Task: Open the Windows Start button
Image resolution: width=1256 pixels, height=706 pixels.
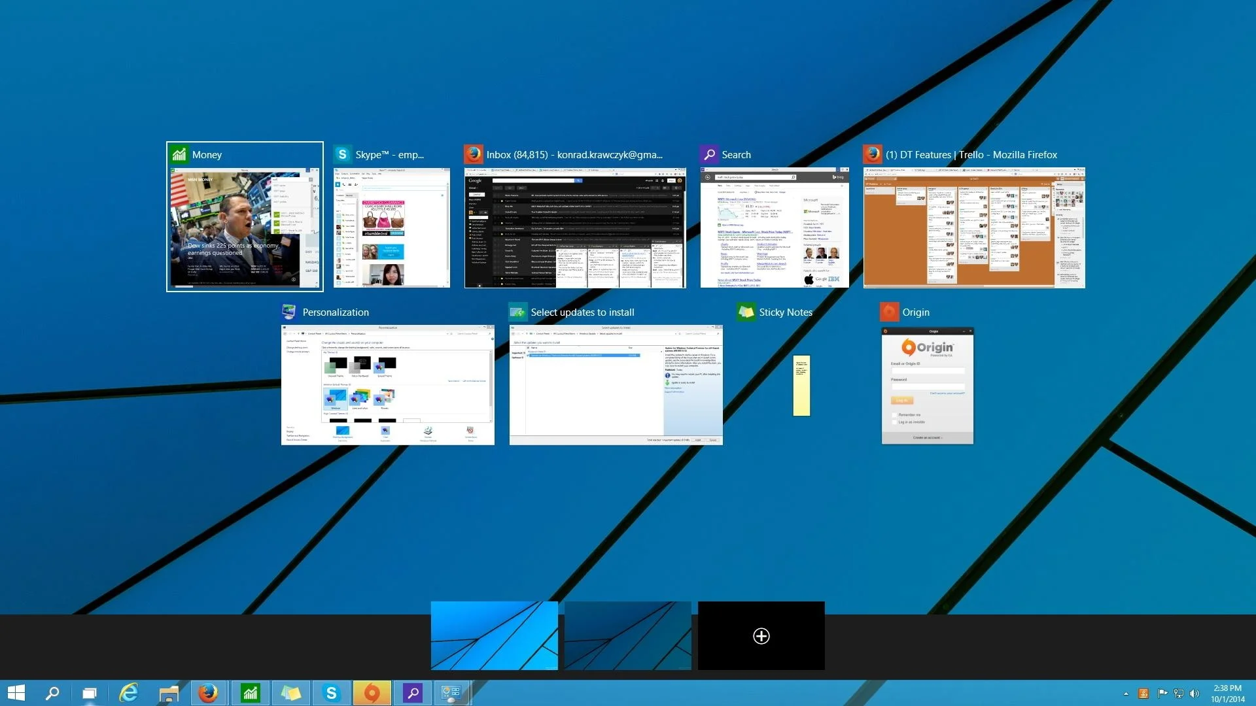Action: pos(16,693)
